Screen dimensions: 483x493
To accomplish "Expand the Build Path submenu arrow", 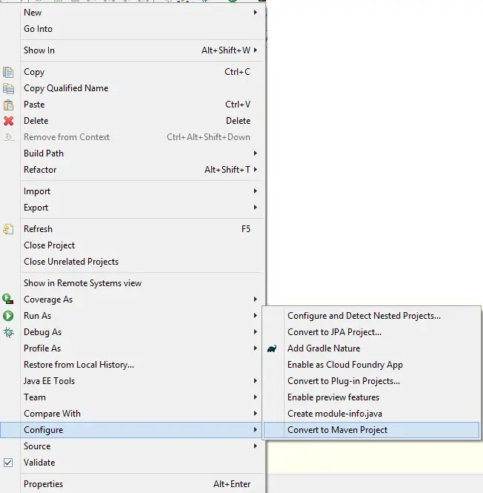I will click(256, 153).
